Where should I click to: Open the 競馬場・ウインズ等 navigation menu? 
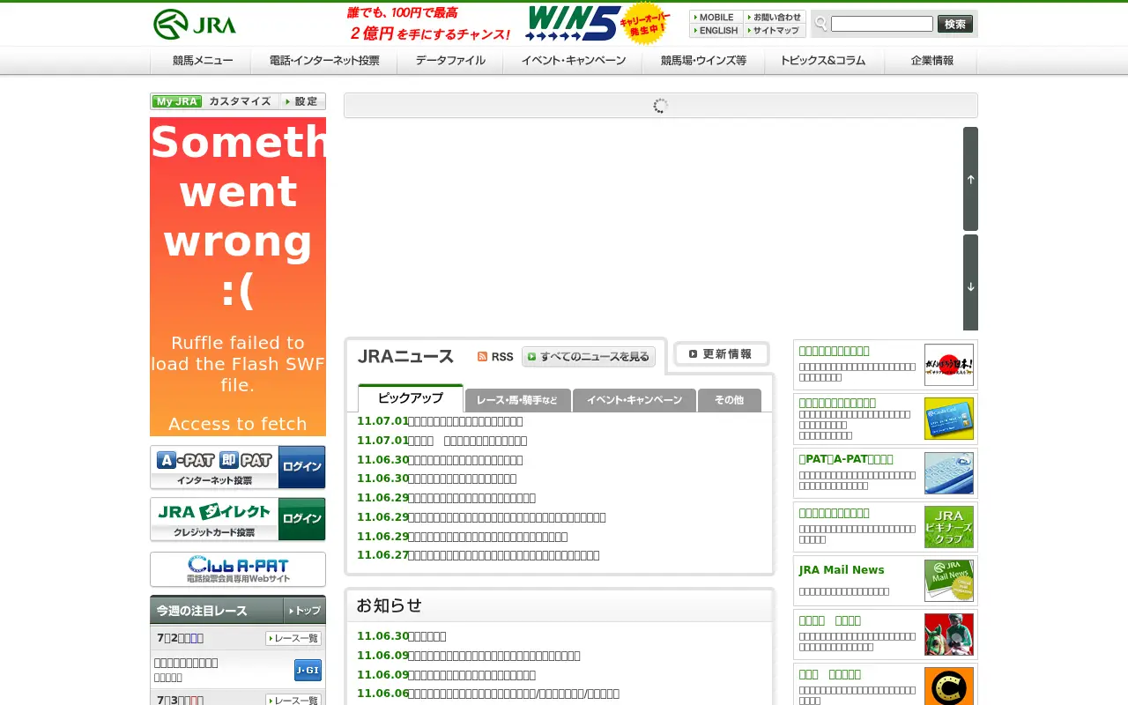click(704, 61)
